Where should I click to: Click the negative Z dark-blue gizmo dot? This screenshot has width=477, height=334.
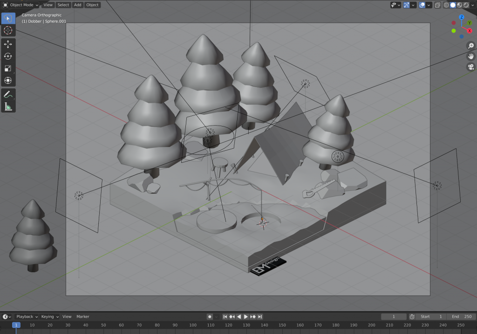tap(462, 36)
